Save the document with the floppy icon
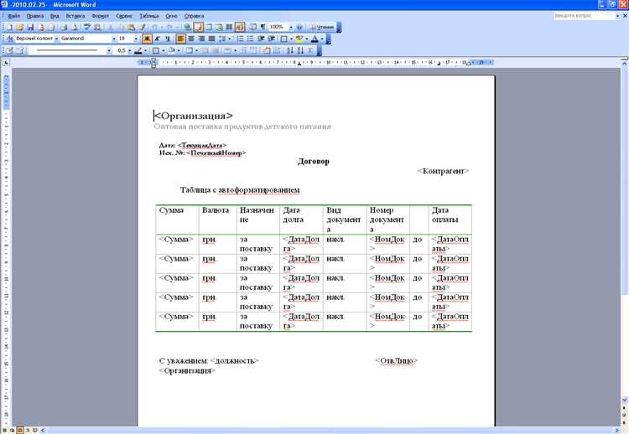Screen dimensions: 629x434 click(30, 28)
